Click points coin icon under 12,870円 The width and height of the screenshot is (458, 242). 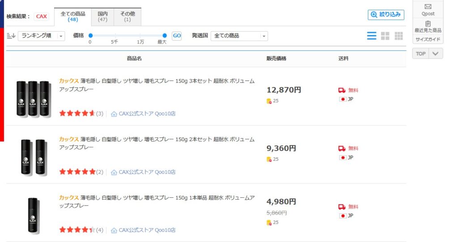tap(269, 101)
